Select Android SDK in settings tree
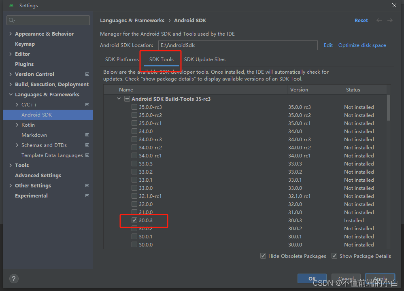404x291 pixels. point(48,115)
